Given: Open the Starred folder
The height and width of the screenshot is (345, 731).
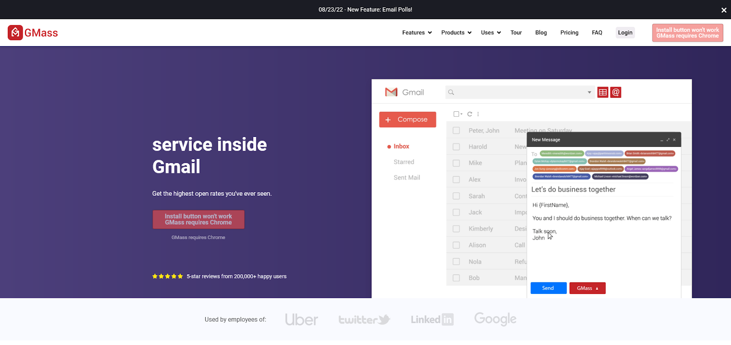Looking at the screenshot, I should pos(404,162).
